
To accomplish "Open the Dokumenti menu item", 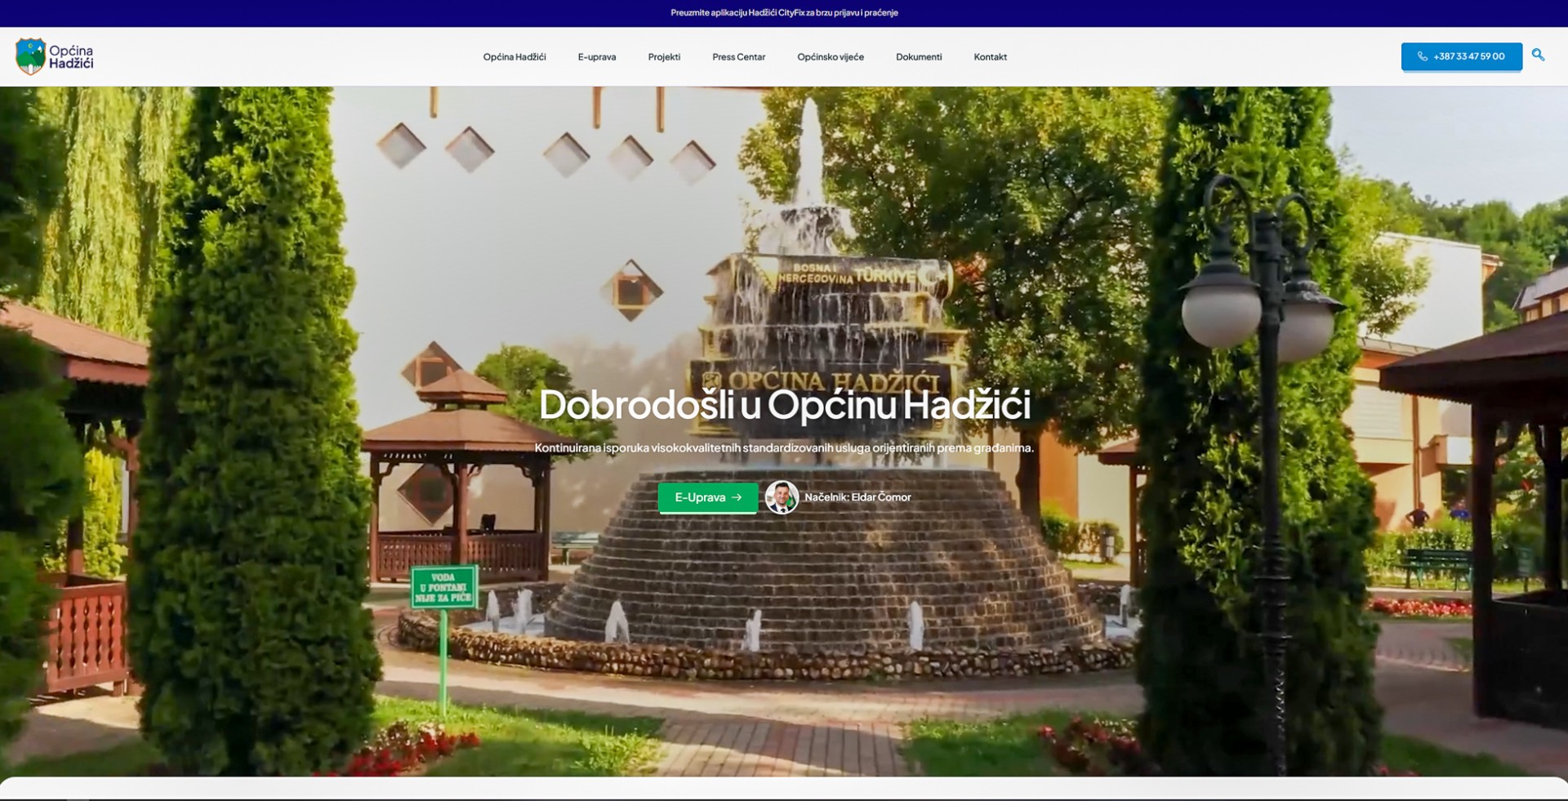I will point(918,57).
